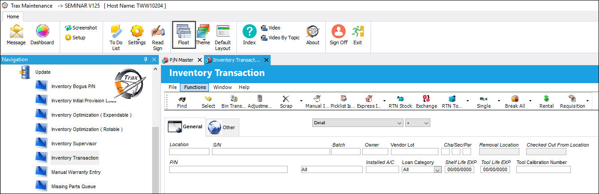The height and width of the screenshot is (194, 599).
Task: Open the To Do List
Action: 116,38
